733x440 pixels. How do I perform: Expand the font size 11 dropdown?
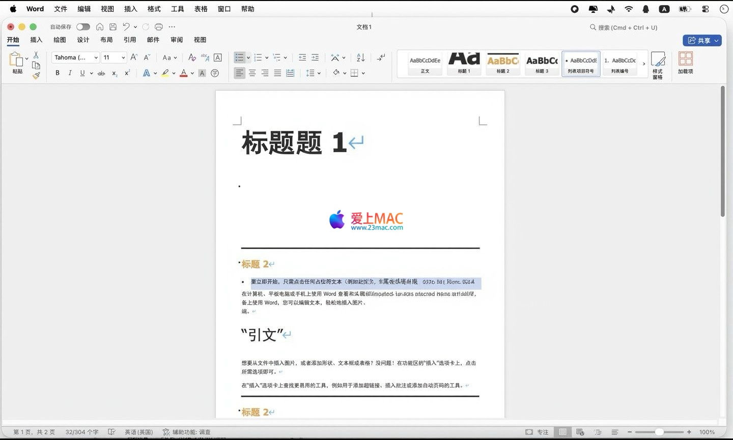tap(123, 58)
